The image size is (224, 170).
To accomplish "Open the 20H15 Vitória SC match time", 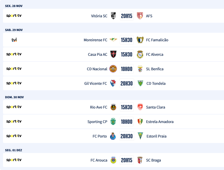I will click(x=127, y=16).
